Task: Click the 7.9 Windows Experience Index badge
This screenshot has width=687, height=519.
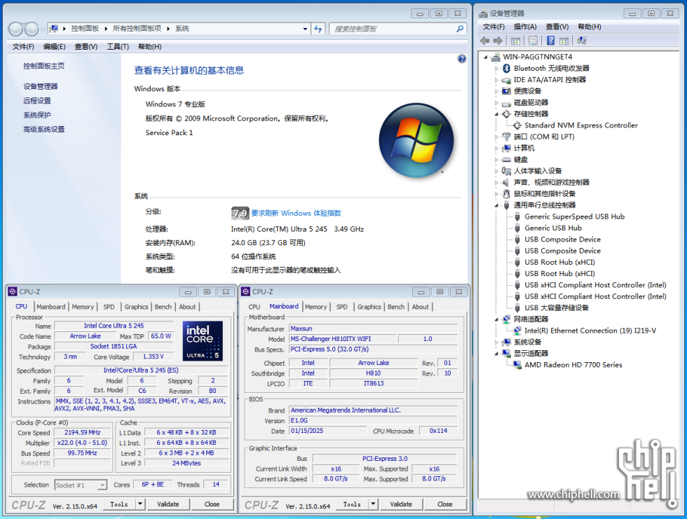Action: pyautogui.click(x=240, y=213)
